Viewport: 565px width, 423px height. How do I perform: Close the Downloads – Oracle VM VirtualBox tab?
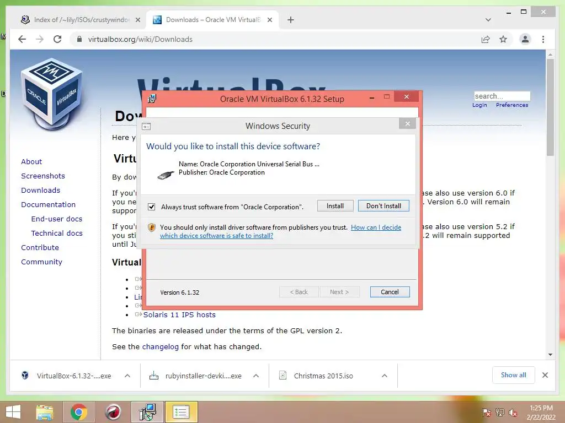269,20
